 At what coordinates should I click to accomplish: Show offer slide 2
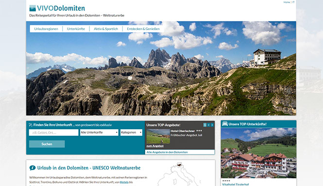(208, 125)
